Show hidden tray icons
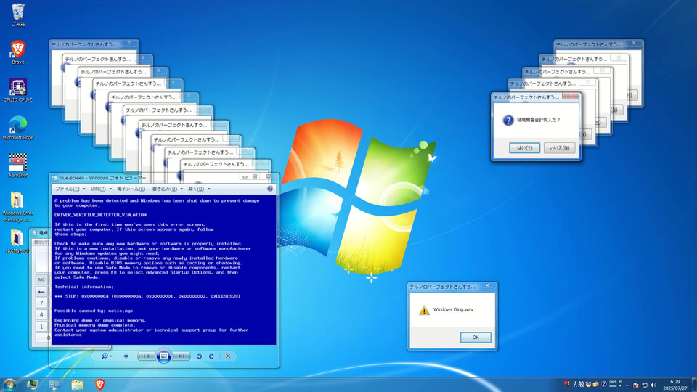The width and height of the screenshot is (697, 392). tap(627, 385)
